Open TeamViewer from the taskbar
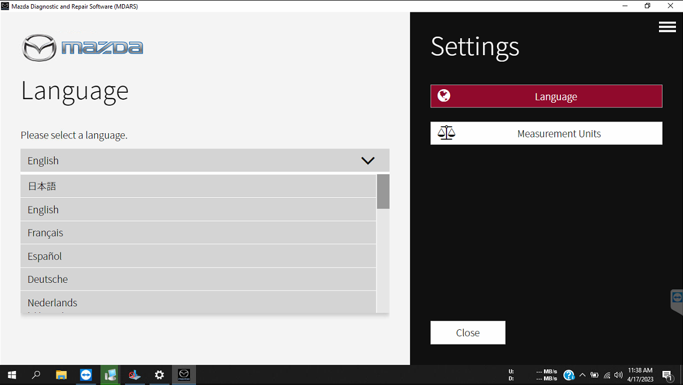The image size is (683, 385). click(86, 375)
